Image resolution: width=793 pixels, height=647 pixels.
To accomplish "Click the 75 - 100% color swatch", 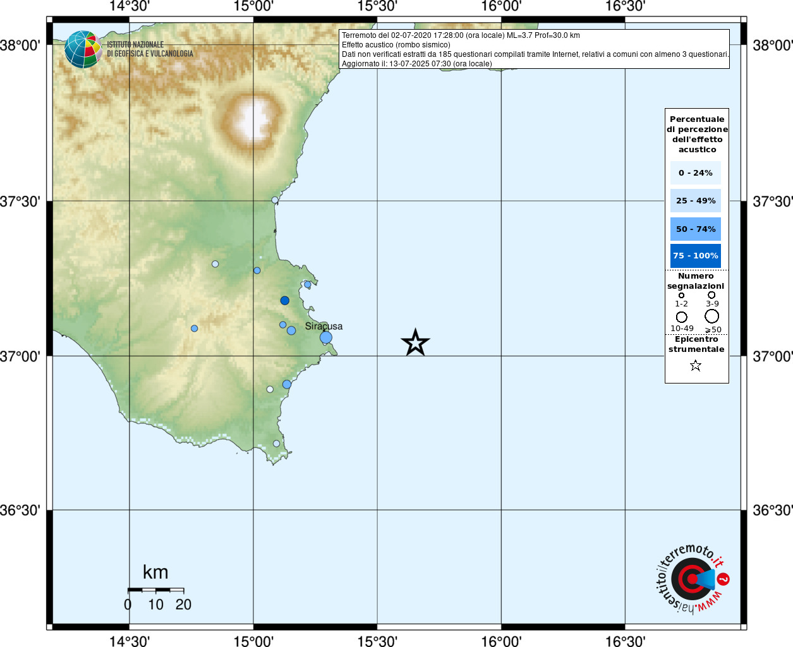I will pos(696,255).
